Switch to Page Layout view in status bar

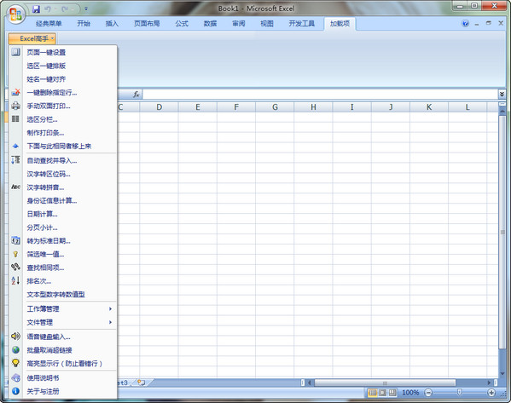click(x=382, y=393)
